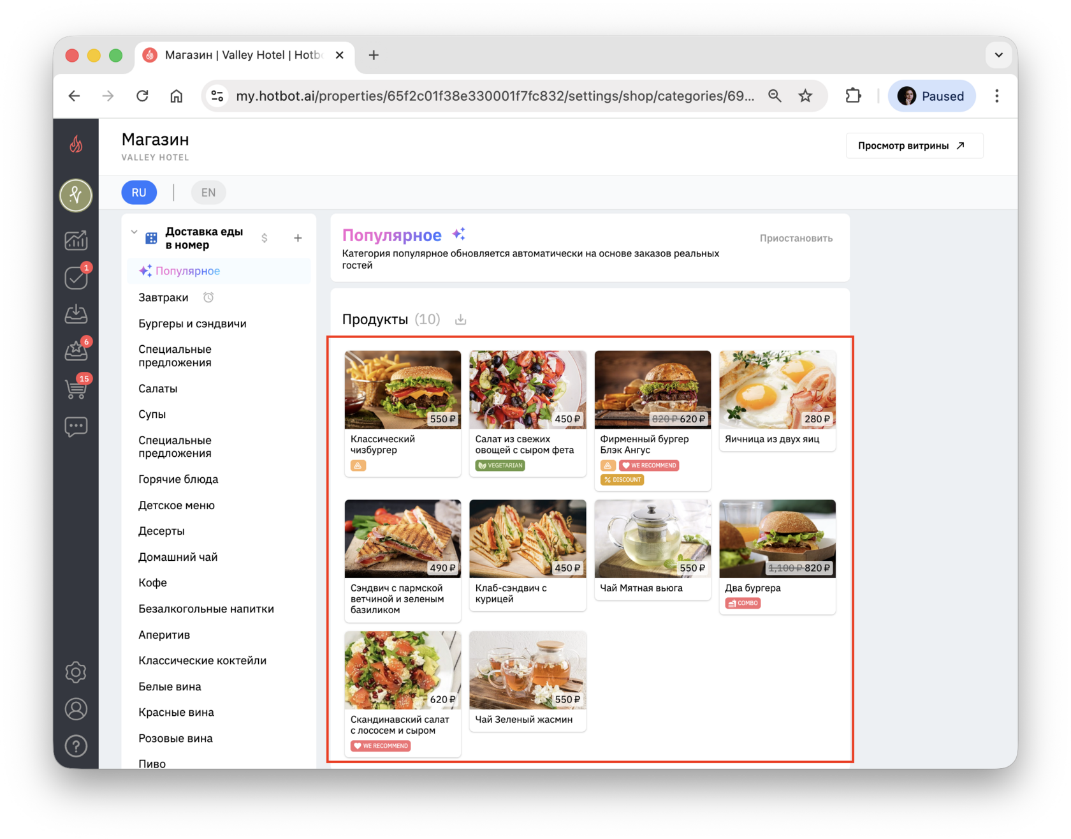Open the Горячие блюда category
This screenshot has height=839, width=1071.
click(178, 480)
